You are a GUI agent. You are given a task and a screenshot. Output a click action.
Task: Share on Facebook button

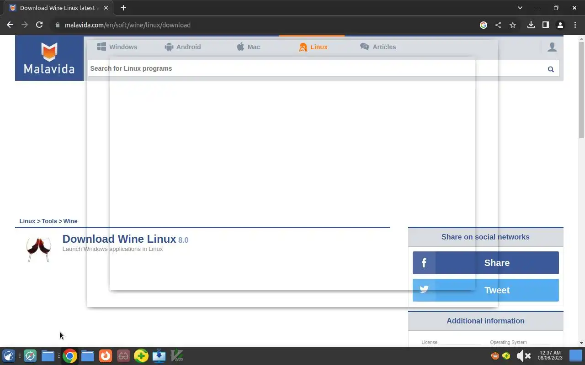(x=485, y=263)
